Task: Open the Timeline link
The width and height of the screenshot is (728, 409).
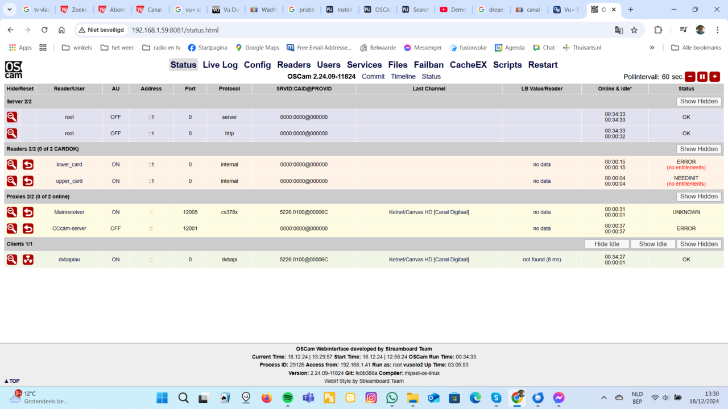Action: point(403,77)
